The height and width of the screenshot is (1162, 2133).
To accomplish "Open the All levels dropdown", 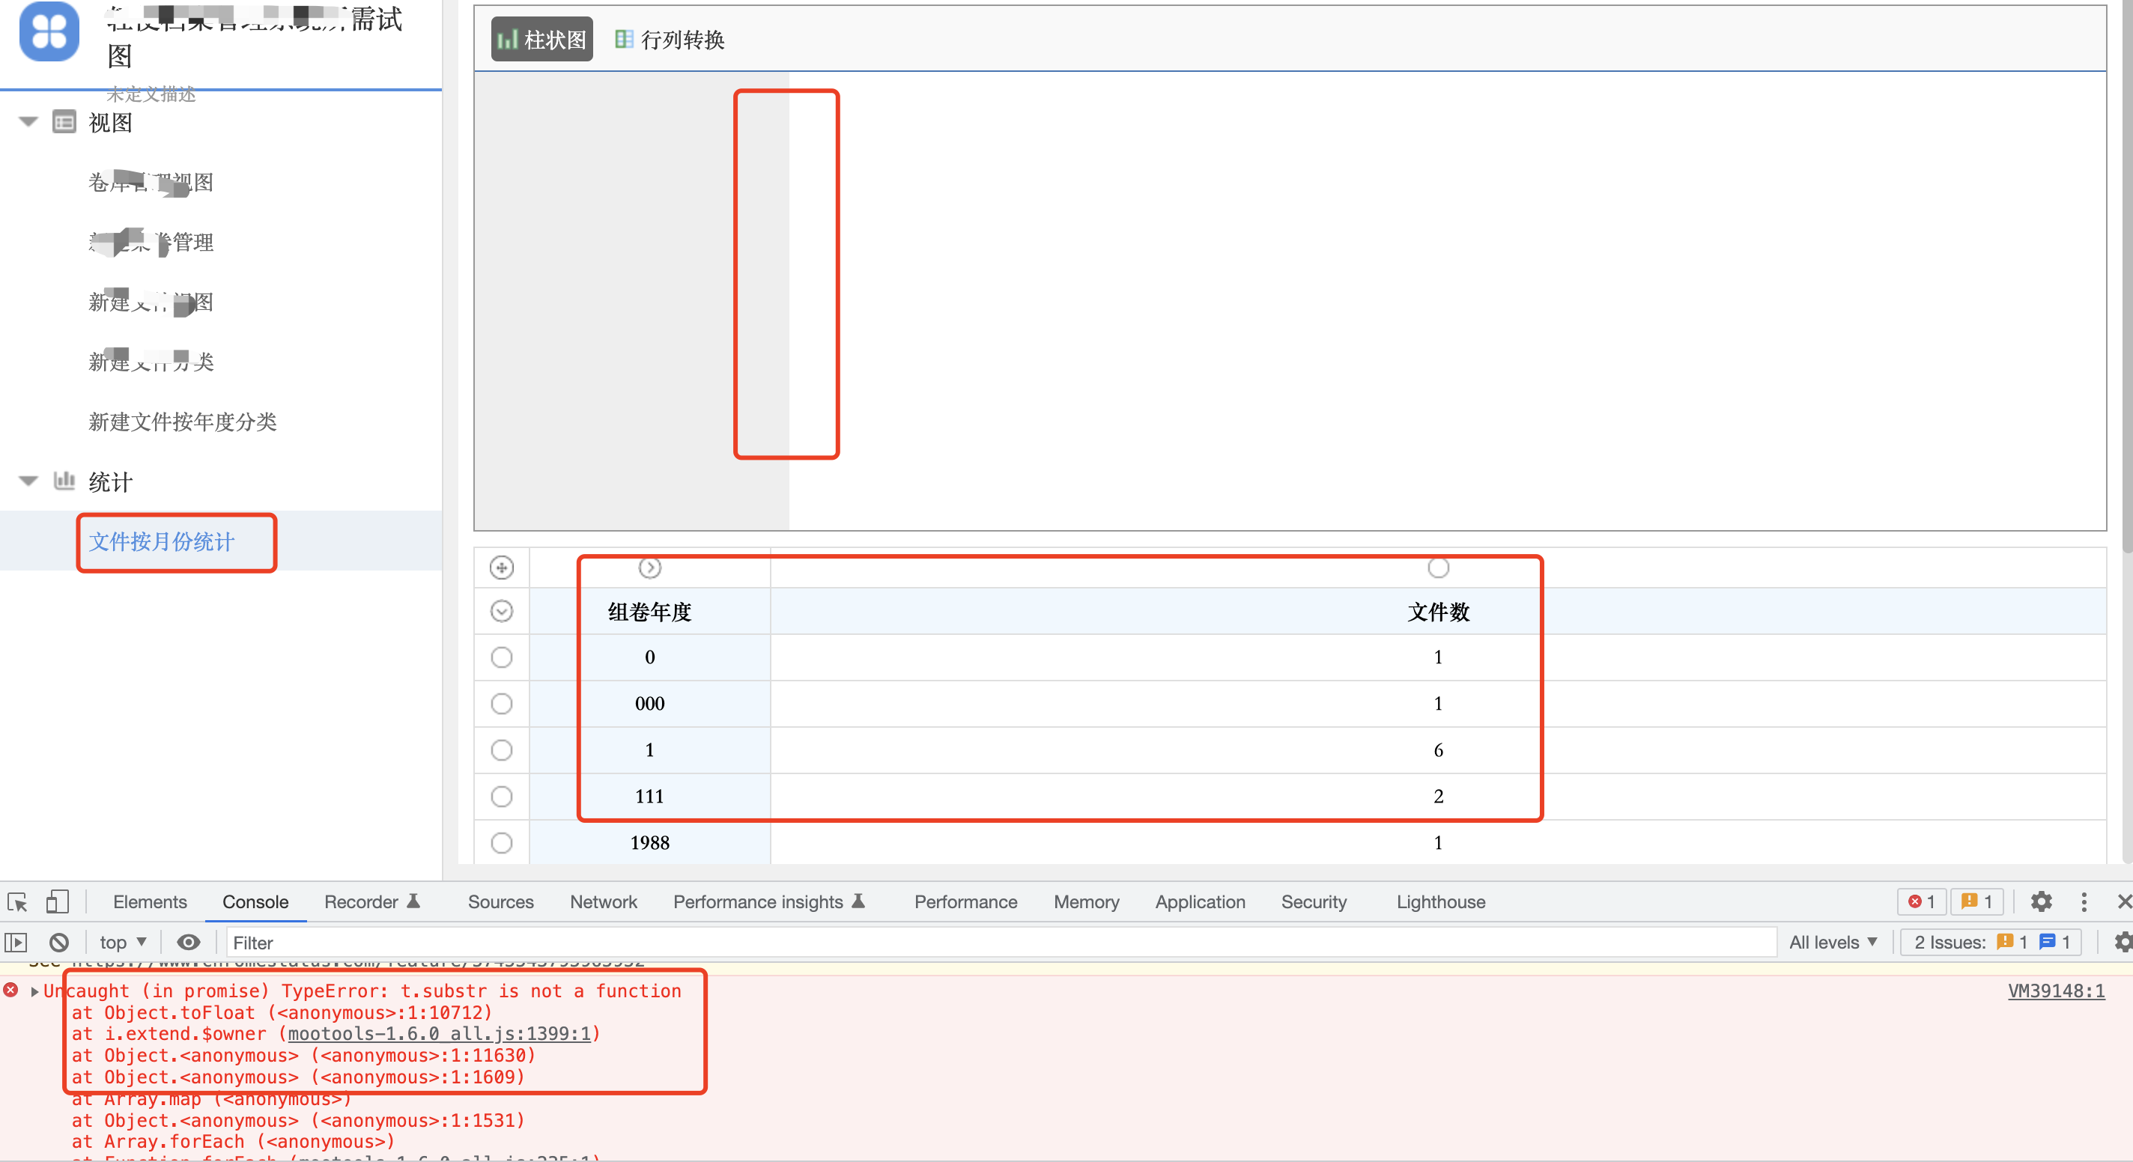I will 1833,943.
